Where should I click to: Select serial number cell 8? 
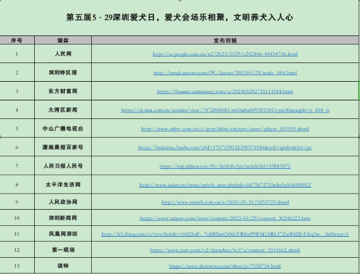pyautogui.click(x=17, y=184)
